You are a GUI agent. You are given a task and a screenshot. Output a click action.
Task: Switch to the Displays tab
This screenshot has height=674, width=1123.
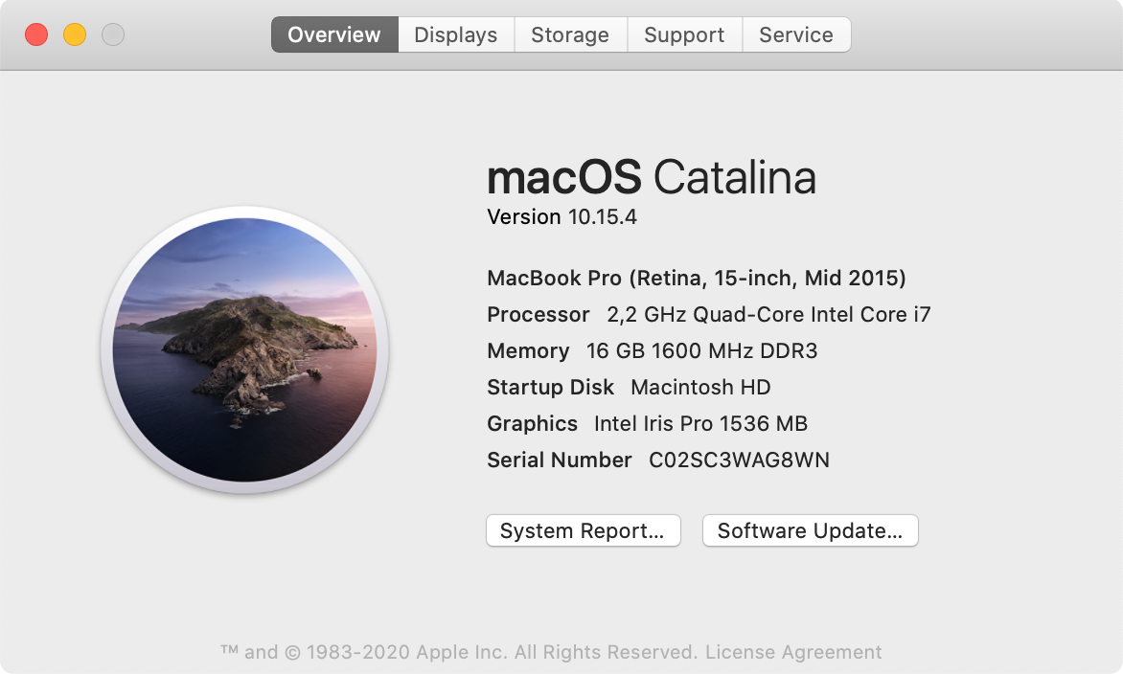455,34
